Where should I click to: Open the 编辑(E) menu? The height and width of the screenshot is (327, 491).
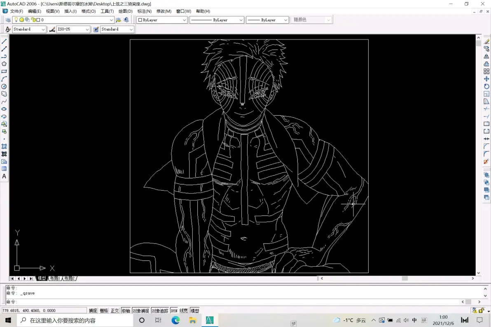(35, 11)
